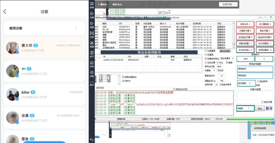Expand the 被挡访客 row chevron
Viewport: 275px width, 143px height.
(76, 28)
